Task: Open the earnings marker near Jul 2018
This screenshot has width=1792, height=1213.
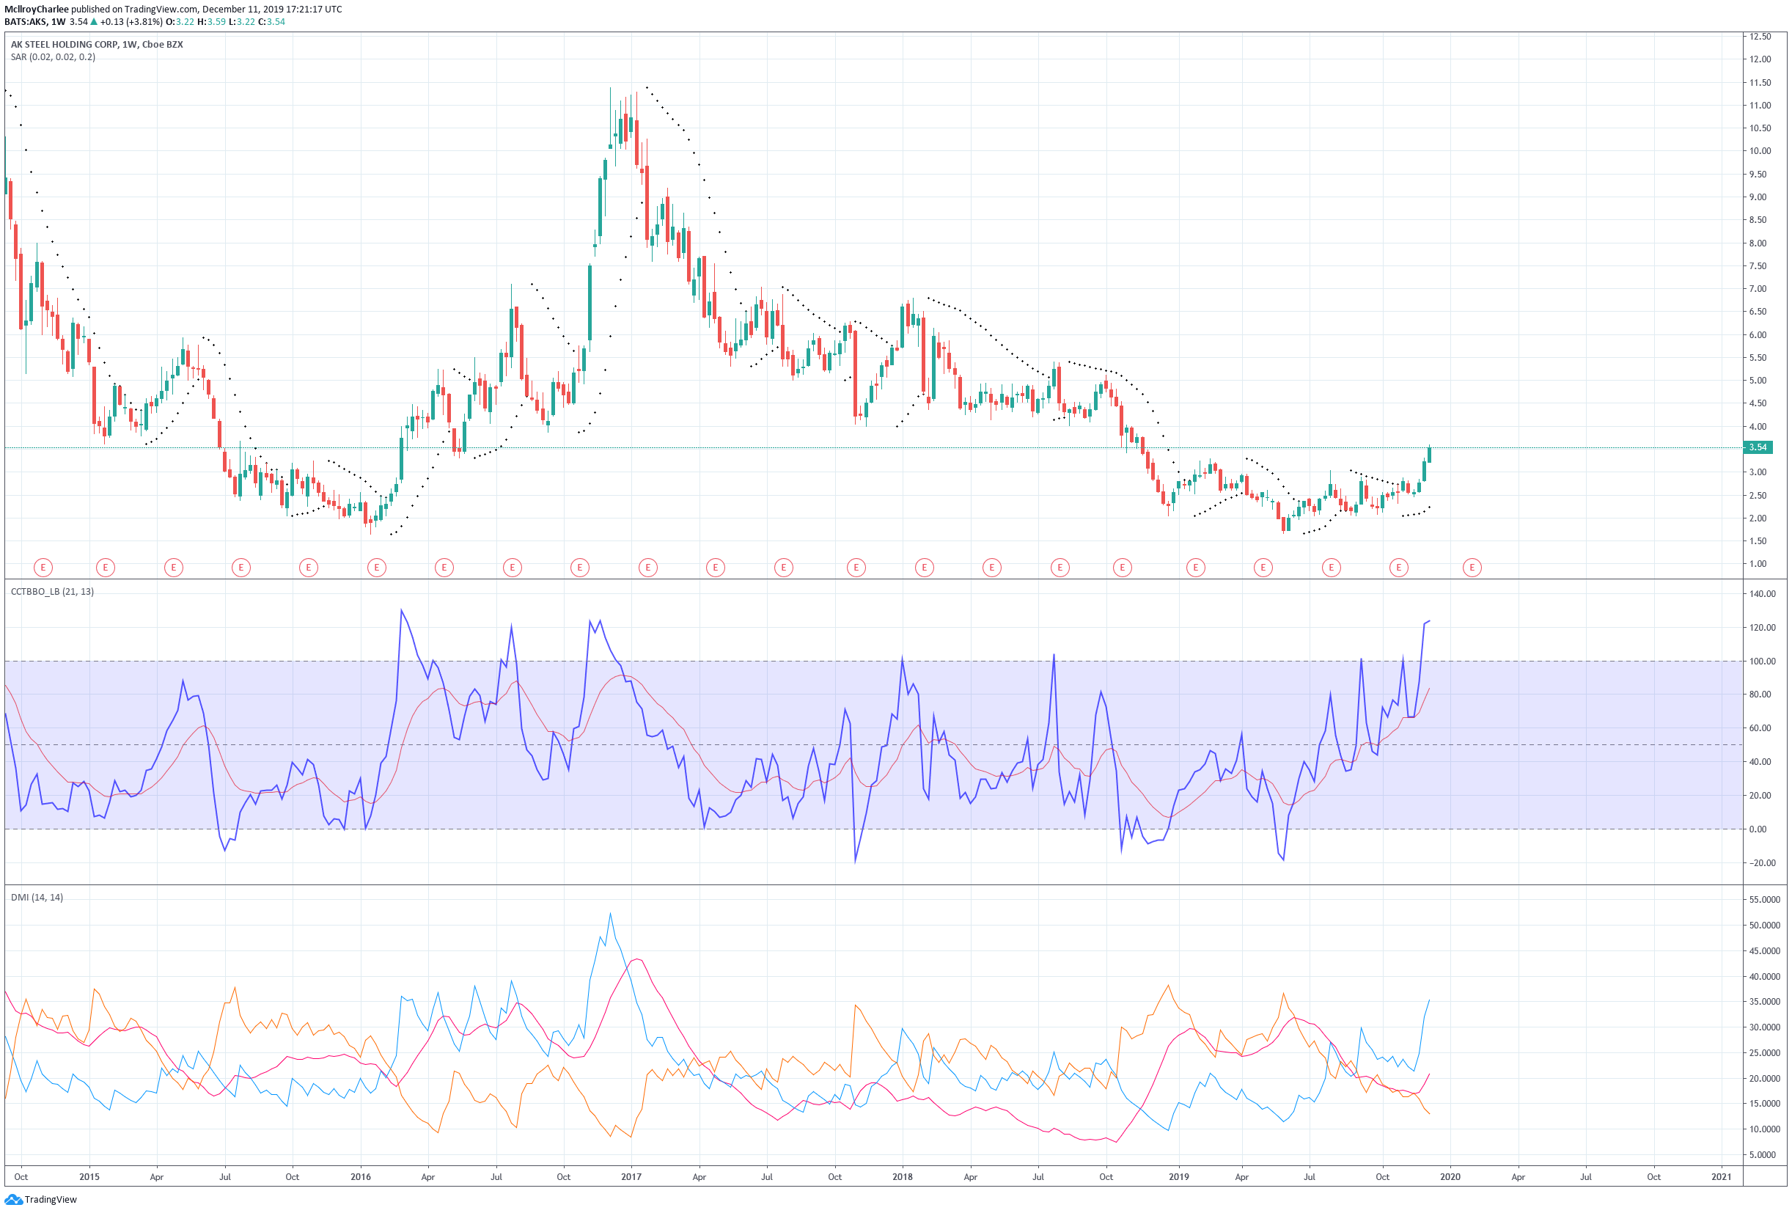Action: [x=1060, y=568]
